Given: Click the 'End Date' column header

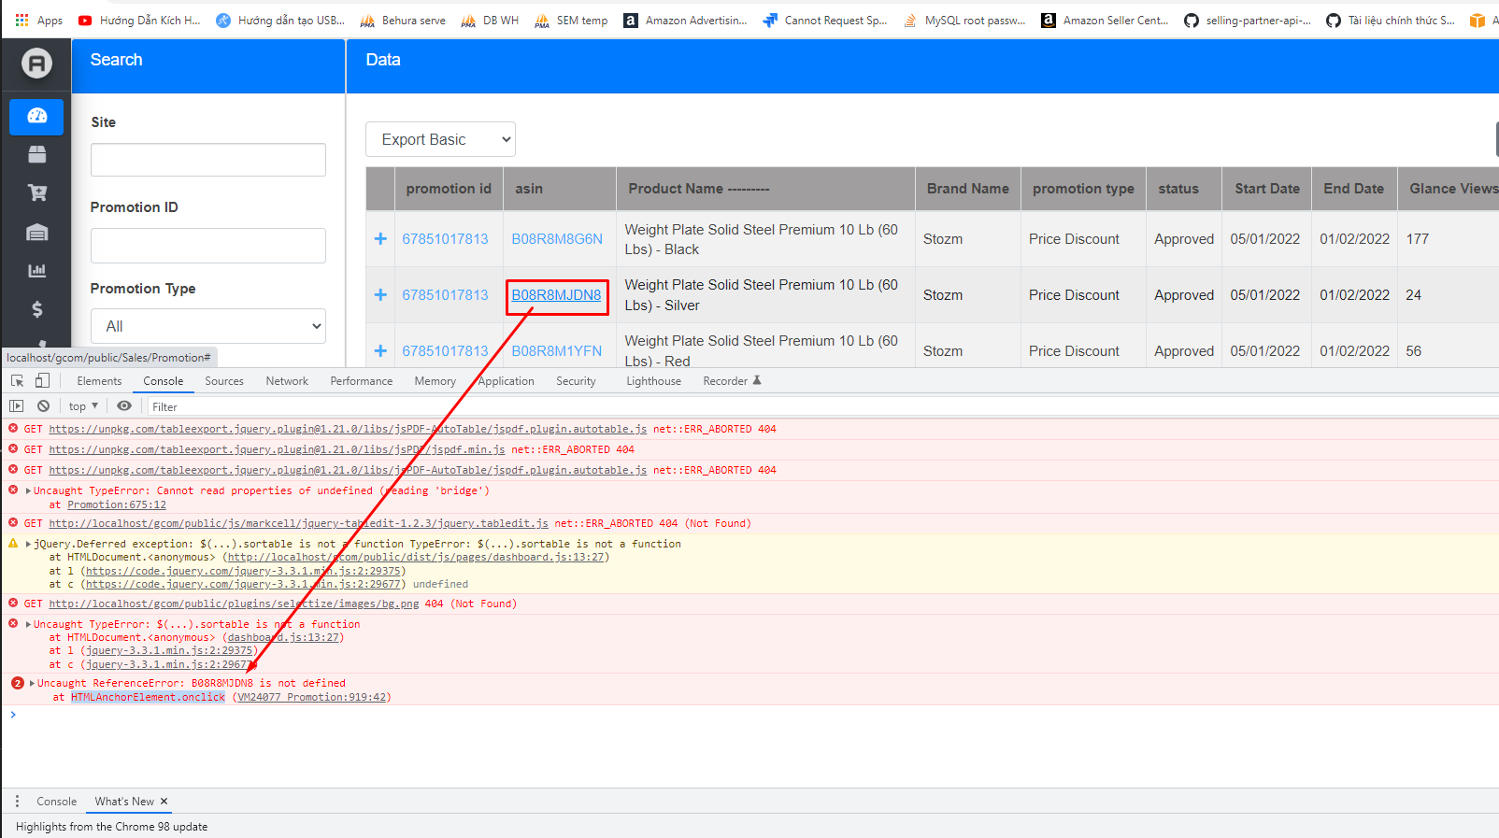Looking at the screenshot, I should (x=1354, y=189).
